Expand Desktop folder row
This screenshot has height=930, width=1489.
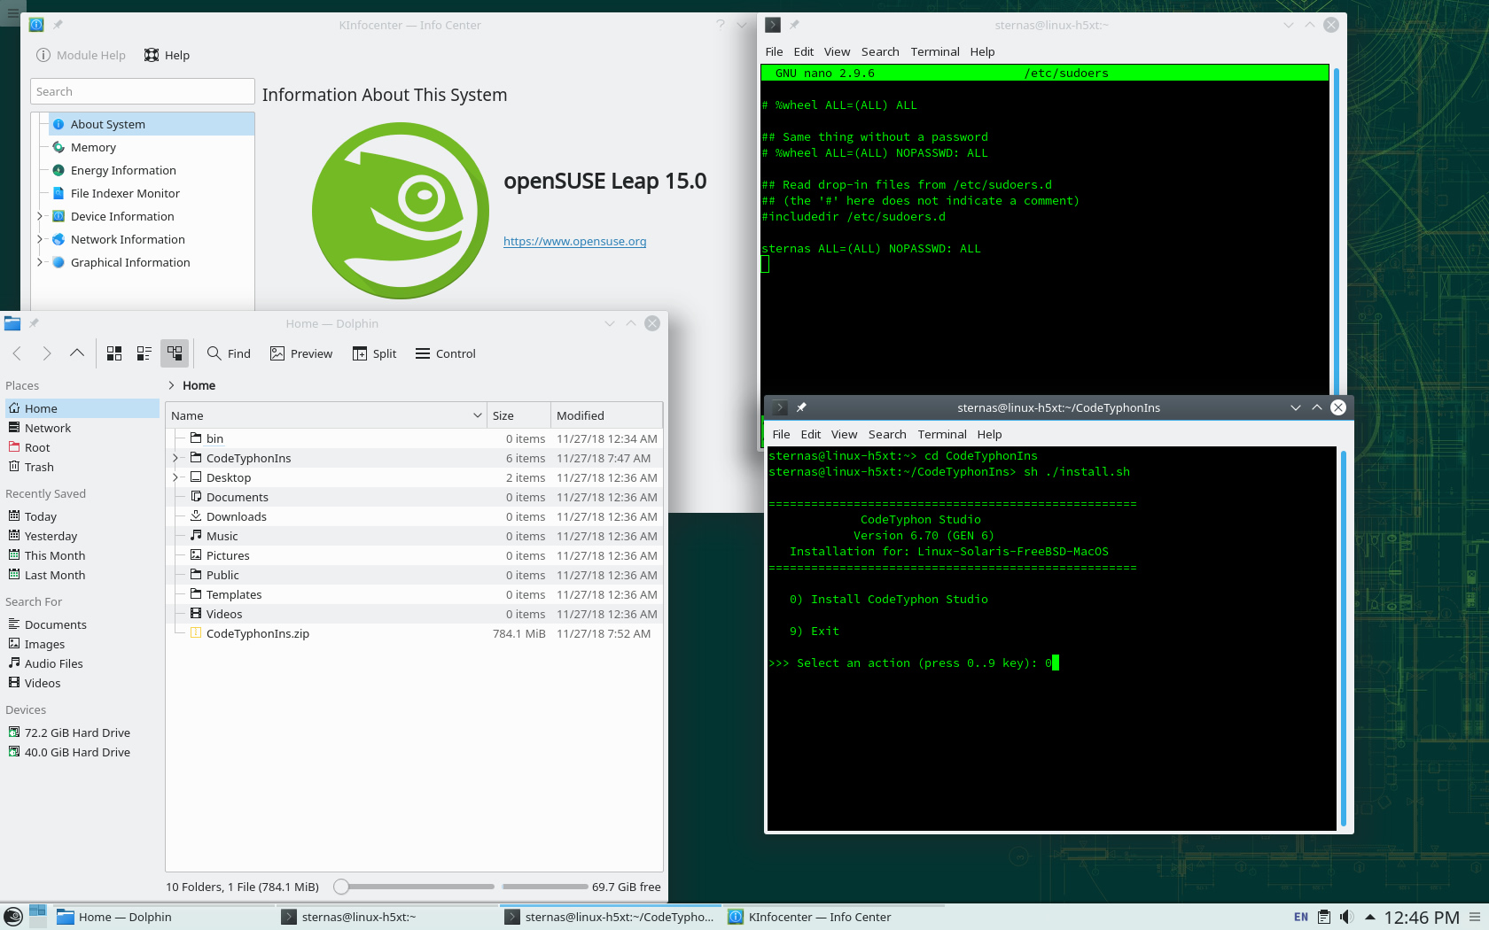[175, 477]
